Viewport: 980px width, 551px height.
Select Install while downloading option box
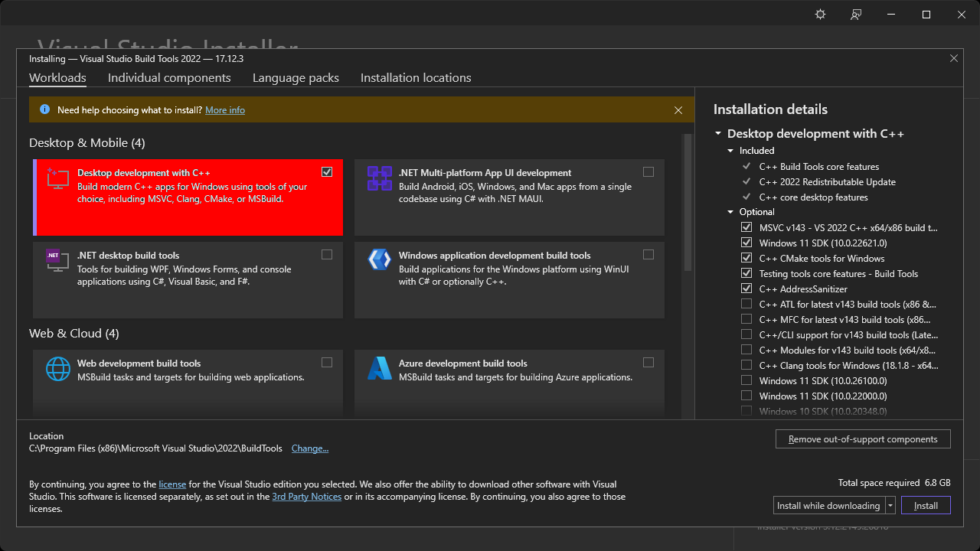click(829, 505)
